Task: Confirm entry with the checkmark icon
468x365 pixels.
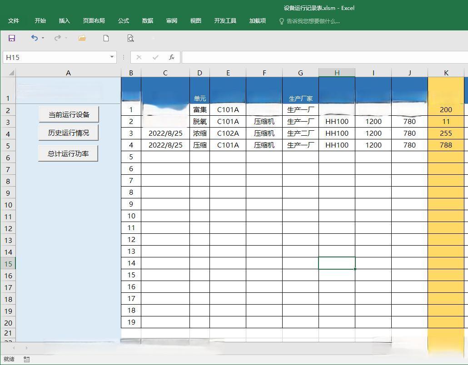Action: [155, 57]
